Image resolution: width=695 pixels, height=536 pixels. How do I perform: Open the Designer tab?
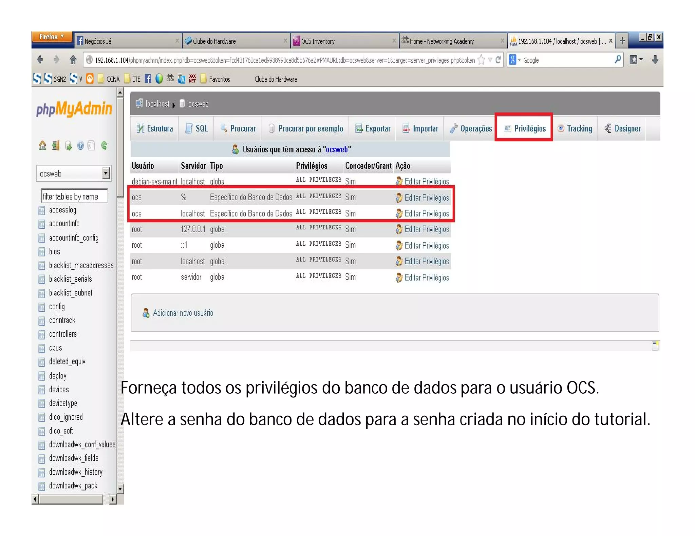click(x=622, y=128)
